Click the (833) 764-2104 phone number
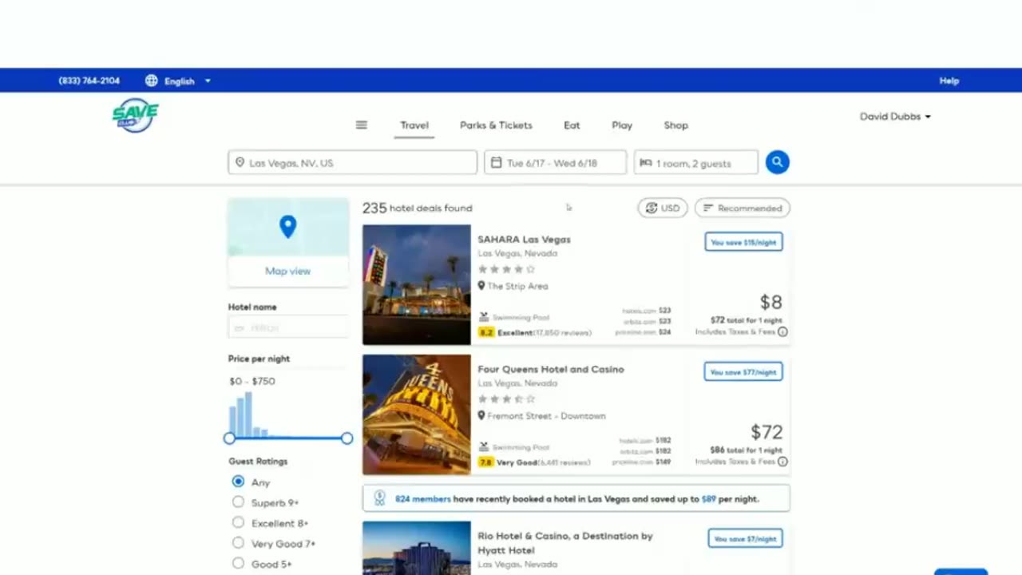Viewport: 1022px width, 575px height. pyautogui.click(x=89, y=81)
